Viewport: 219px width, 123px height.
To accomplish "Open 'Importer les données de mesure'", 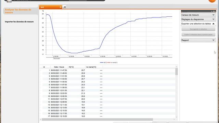I will (x=19, y=22).
